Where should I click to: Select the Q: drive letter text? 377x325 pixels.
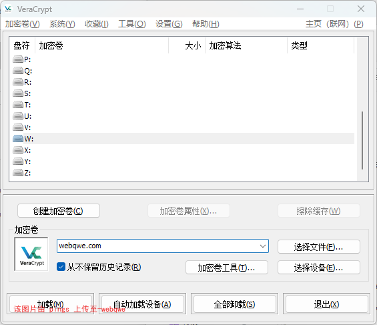pos(28,71)
